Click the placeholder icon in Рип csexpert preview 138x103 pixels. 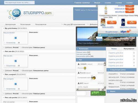coord(16,84)
